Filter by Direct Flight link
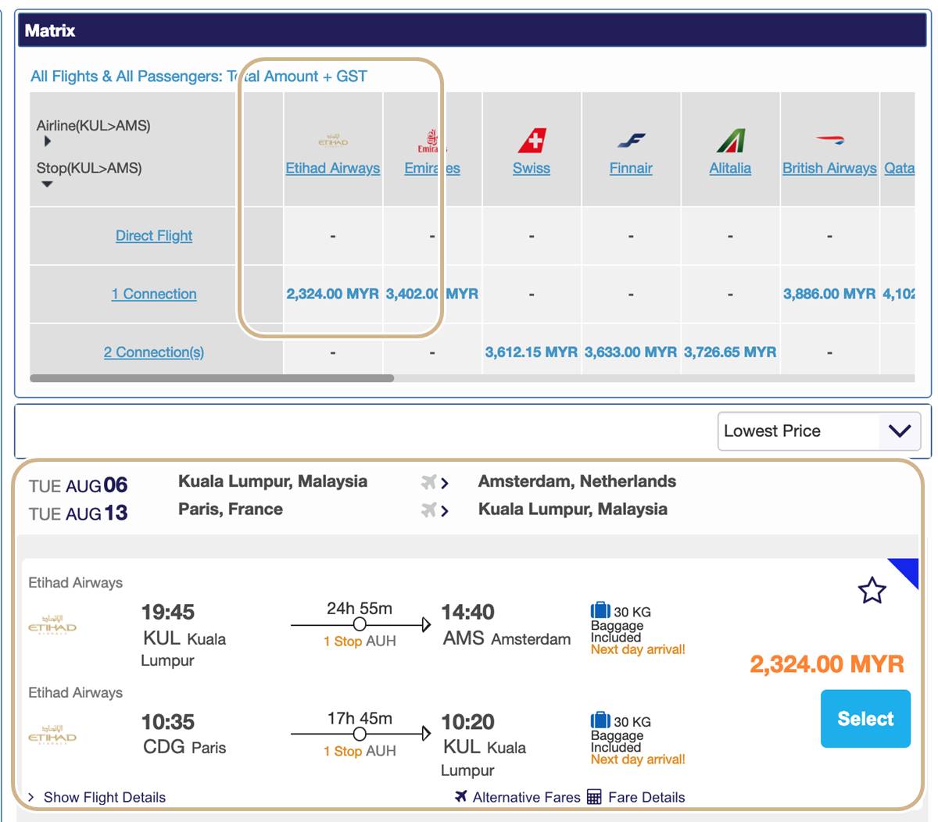The width and height of the screenshot is (938, 822). [154, 235]
